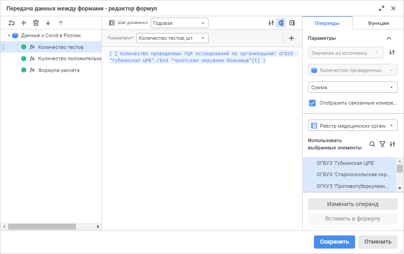Open the Годовая dynamics step dropdown
Screen dimensions: 404x254
pos(180,23)
